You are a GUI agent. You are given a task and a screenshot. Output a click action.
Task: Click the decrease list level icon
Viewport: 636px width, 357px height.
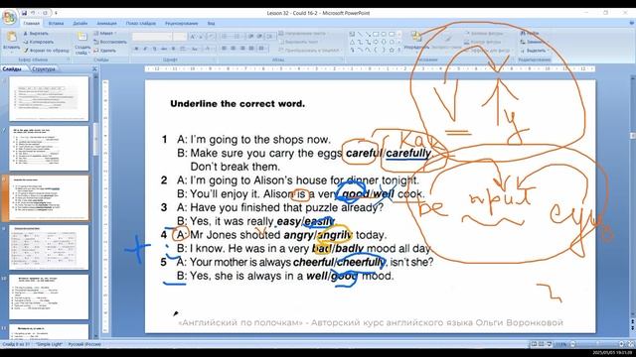point(251,37)
